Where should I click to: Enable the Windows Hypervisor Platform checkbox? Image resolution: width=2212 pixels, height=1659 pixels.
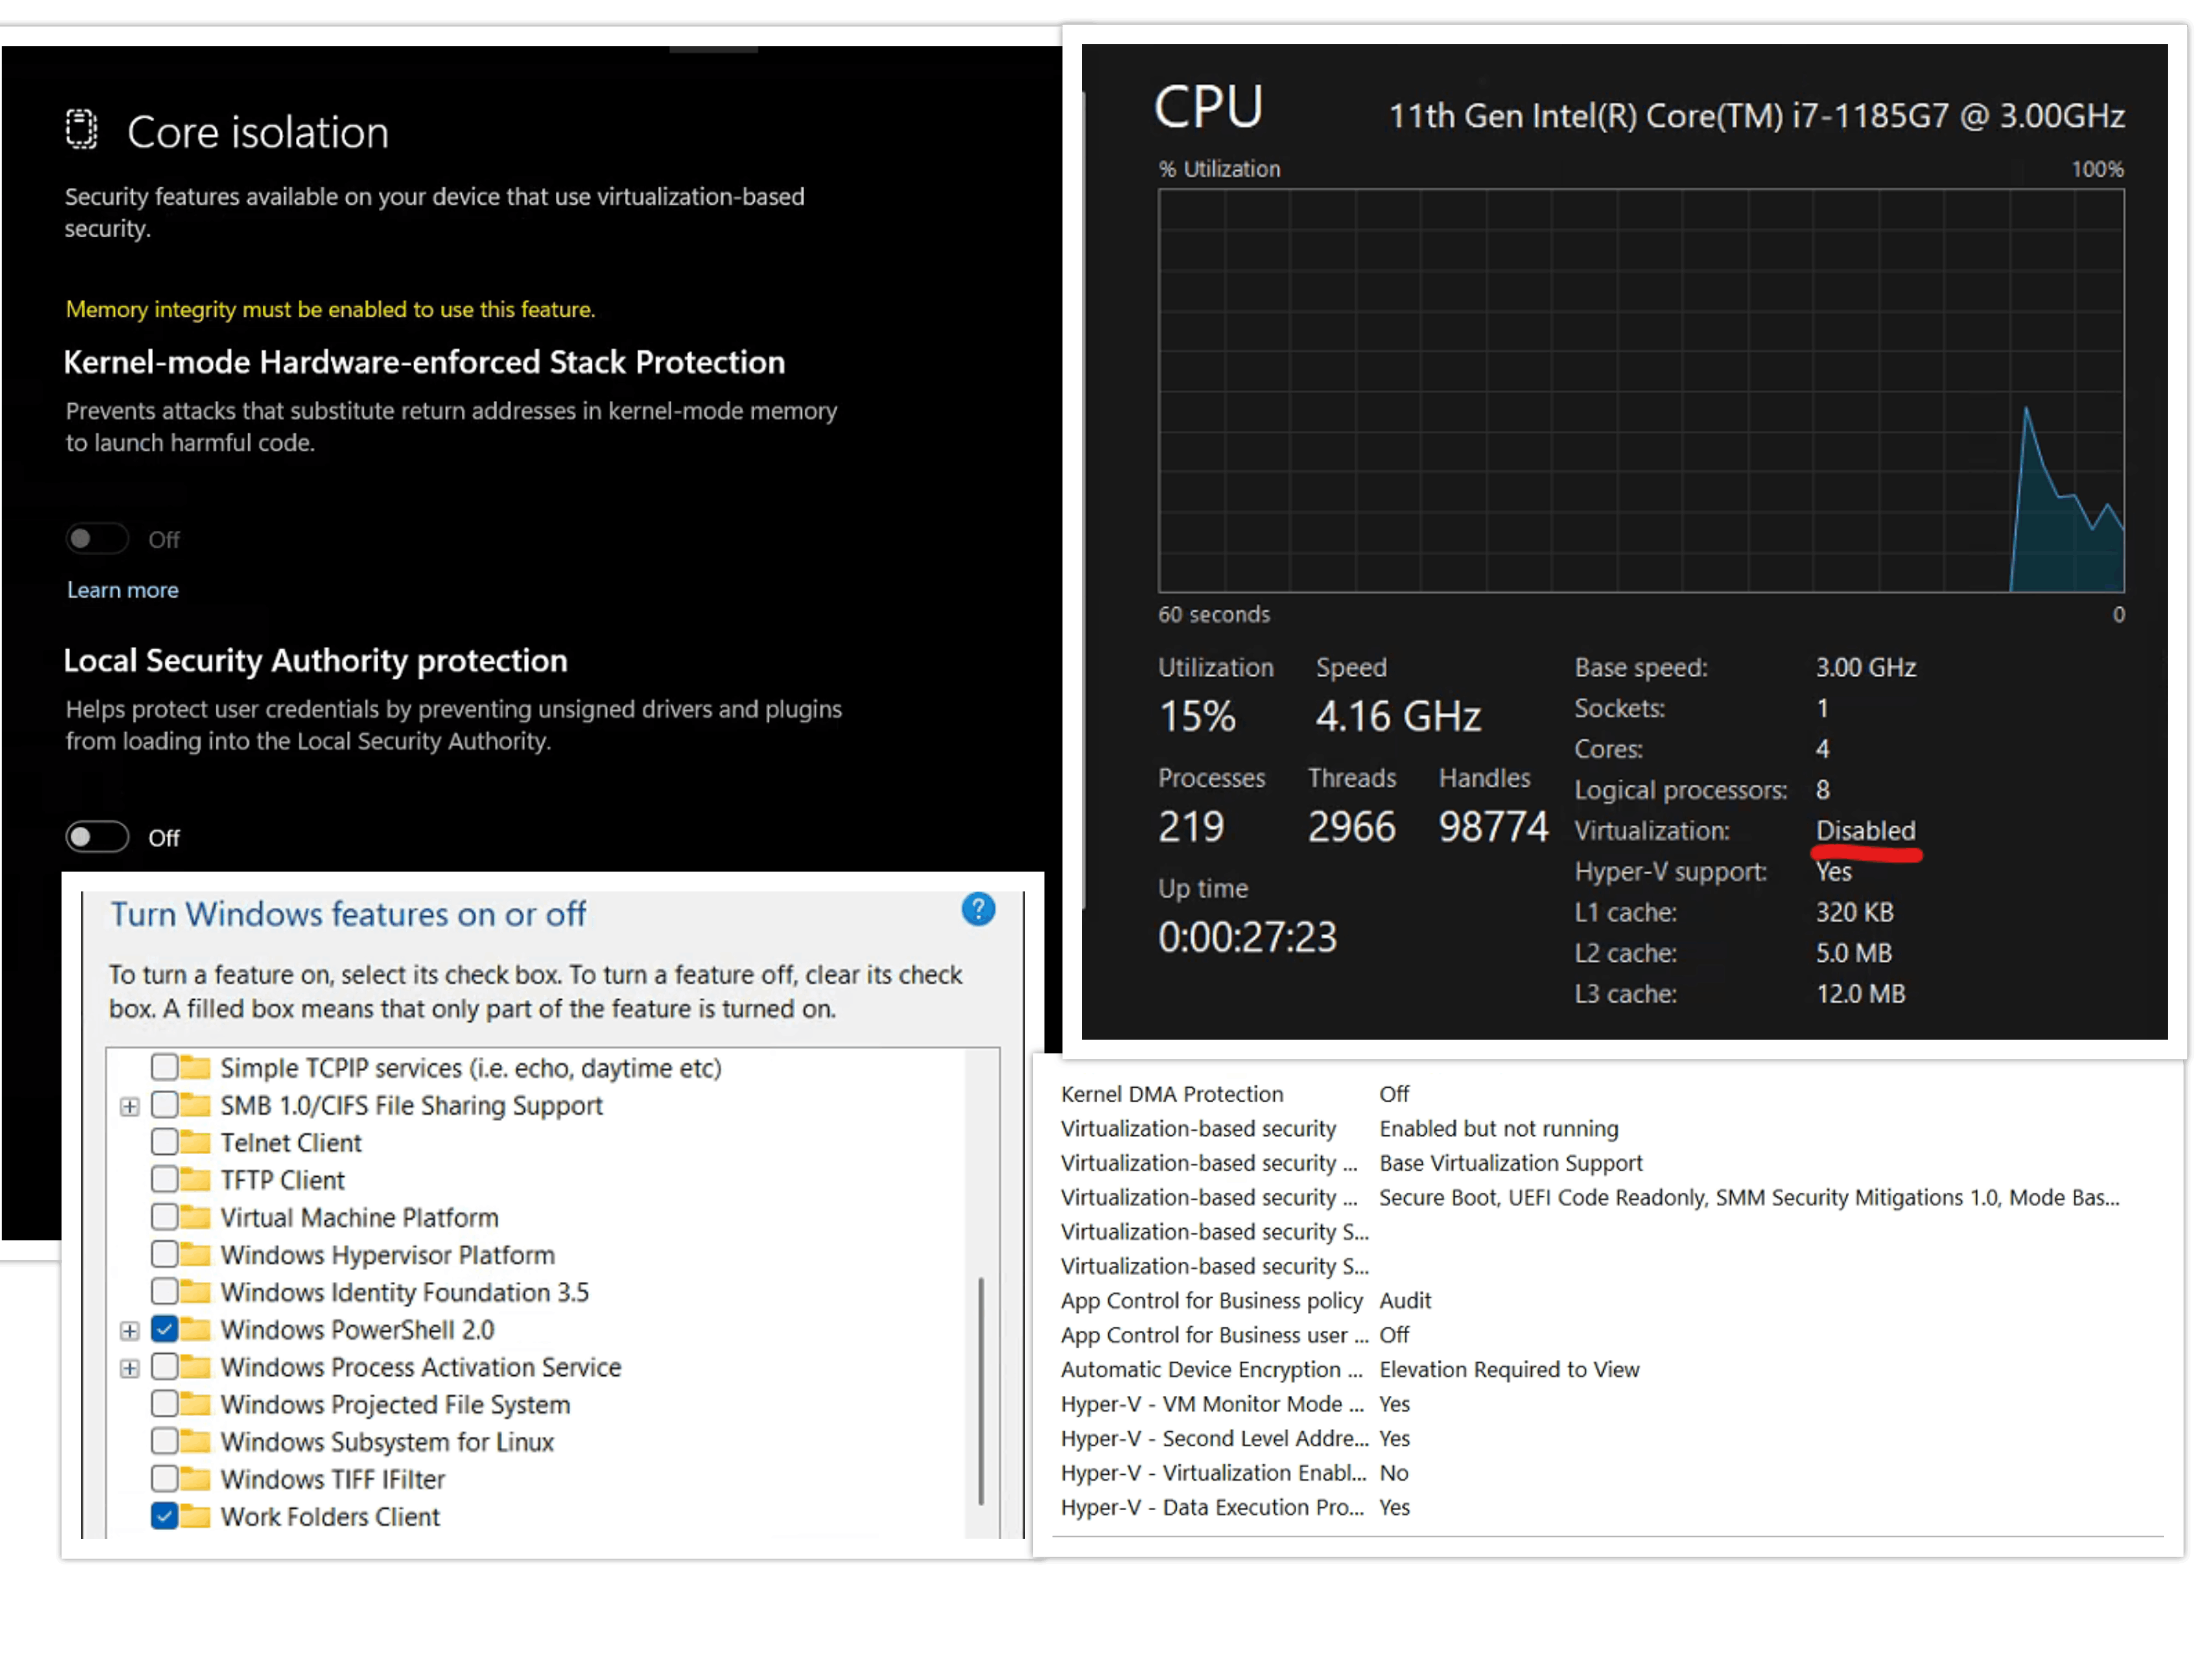point(164,1254)
